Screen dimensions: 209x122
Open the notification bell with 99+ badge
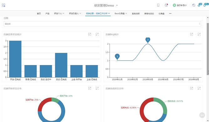tap(206, 5)
